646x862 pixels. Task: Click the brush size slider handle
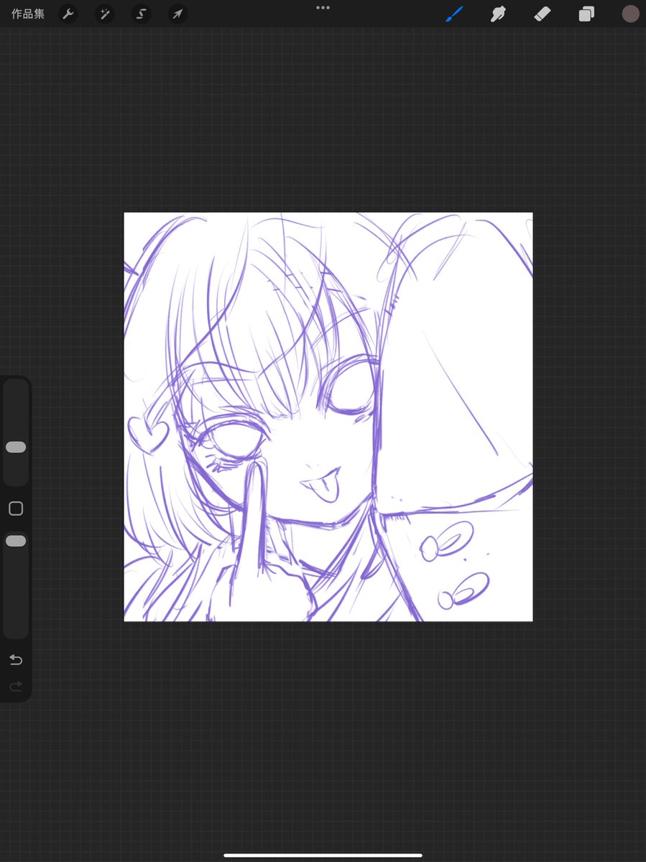click(x=16, y=448)
